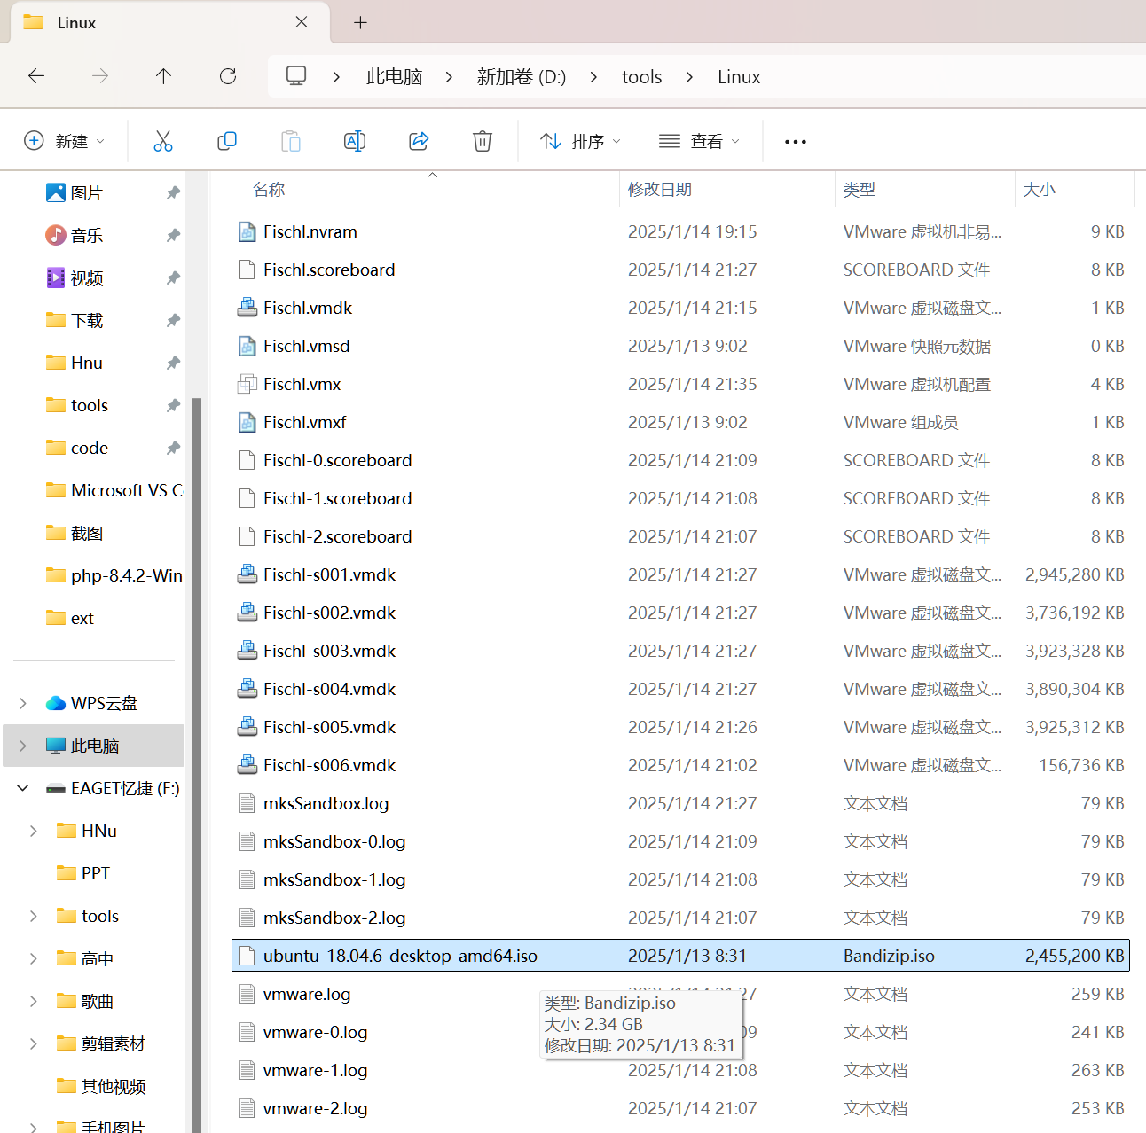Screen dimensions: 1146x1133
Task: Sort files by 修改日期 column header
Action: coord(660,190)
